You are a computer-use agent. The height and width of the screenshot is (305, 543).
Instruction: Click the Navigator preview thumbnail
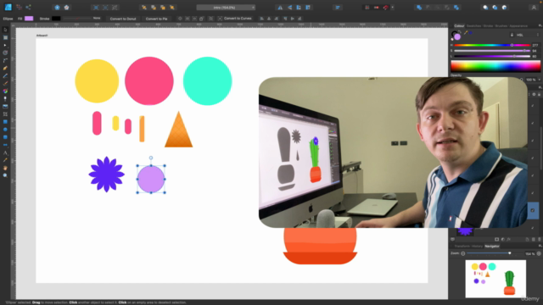click(495, 279)
